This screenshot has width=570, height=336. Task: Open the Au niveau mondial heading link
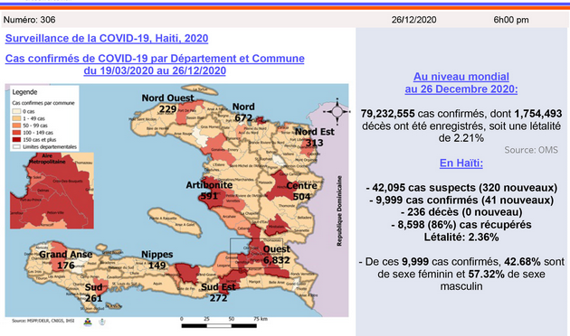click(461, 83)
